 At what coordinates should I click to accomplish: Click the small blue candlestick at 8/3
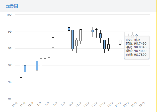[69, 29]
